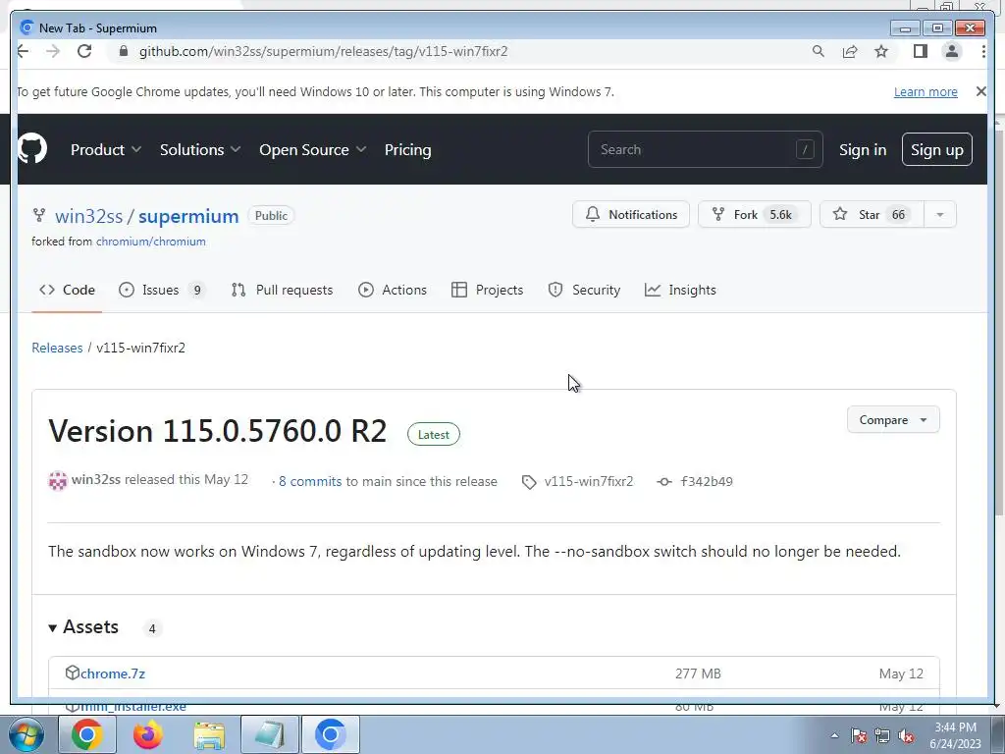Open the profile avatar icon
Screen dimensions: 1005x754
pos(952,51)
